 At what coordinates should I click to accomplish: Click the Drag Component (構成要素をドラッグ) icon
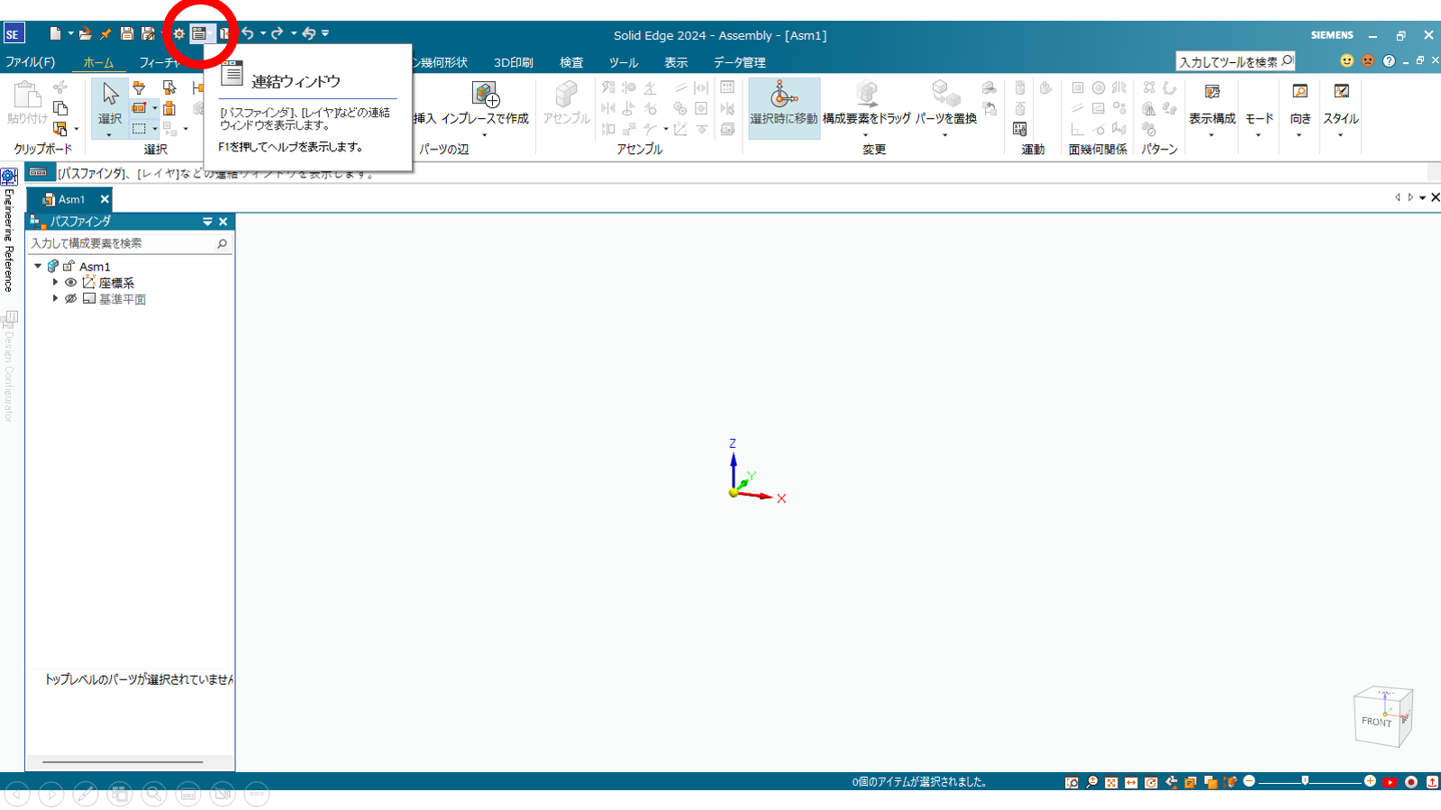pyautogui.click(x=866, y=96)
